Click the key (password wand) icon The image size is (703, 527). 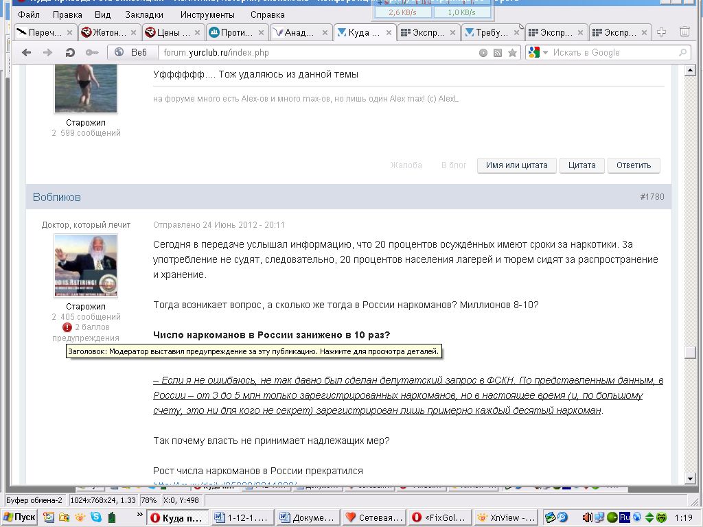(91, 53)
